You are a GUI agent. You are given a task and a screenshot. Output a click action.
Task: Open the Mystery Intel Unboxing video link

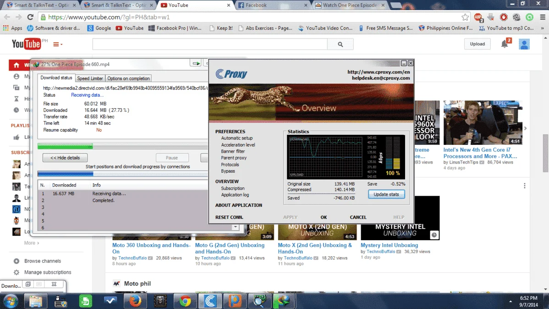click(x=389, y=245)
